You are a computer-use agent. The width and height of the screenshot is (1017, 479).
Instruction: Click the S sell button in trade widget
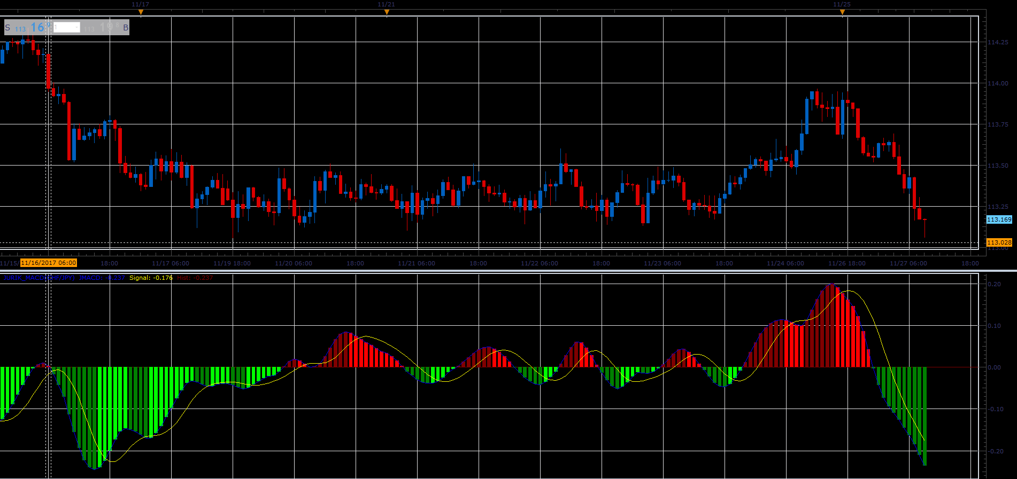[7, 27]
